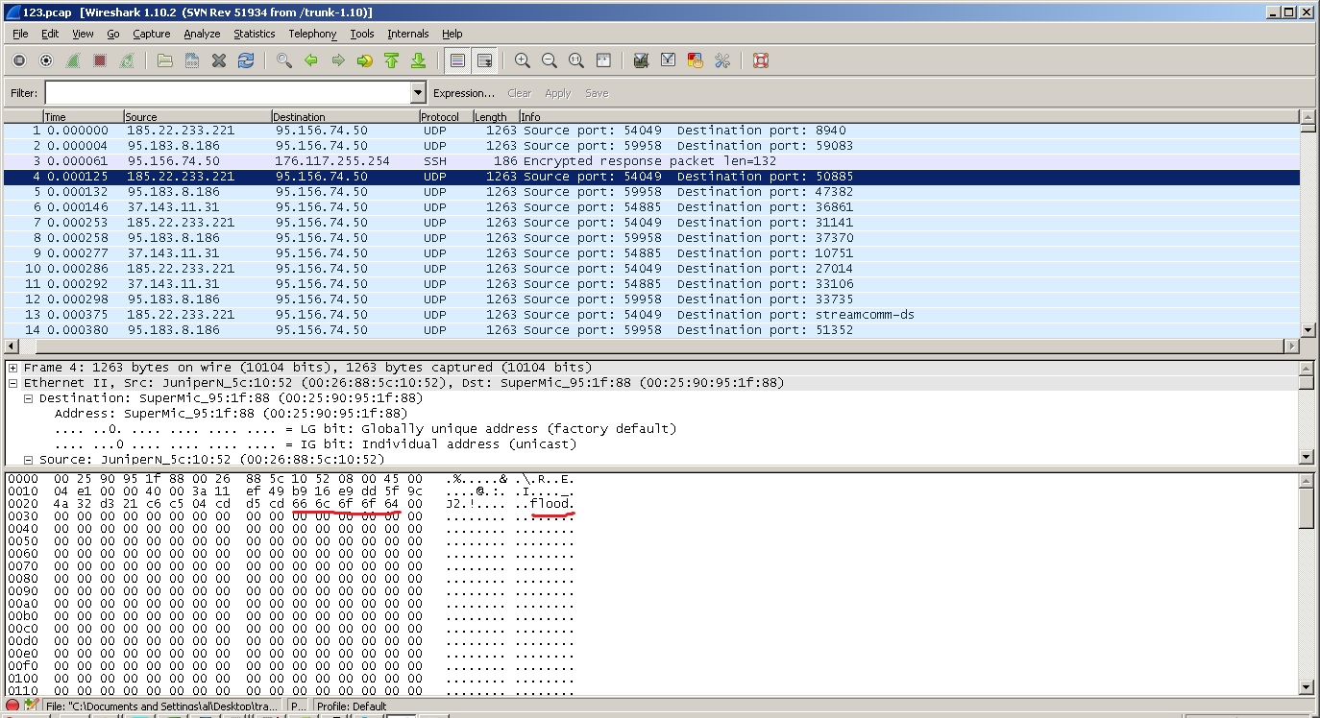Zoom in on packet text

523,60
